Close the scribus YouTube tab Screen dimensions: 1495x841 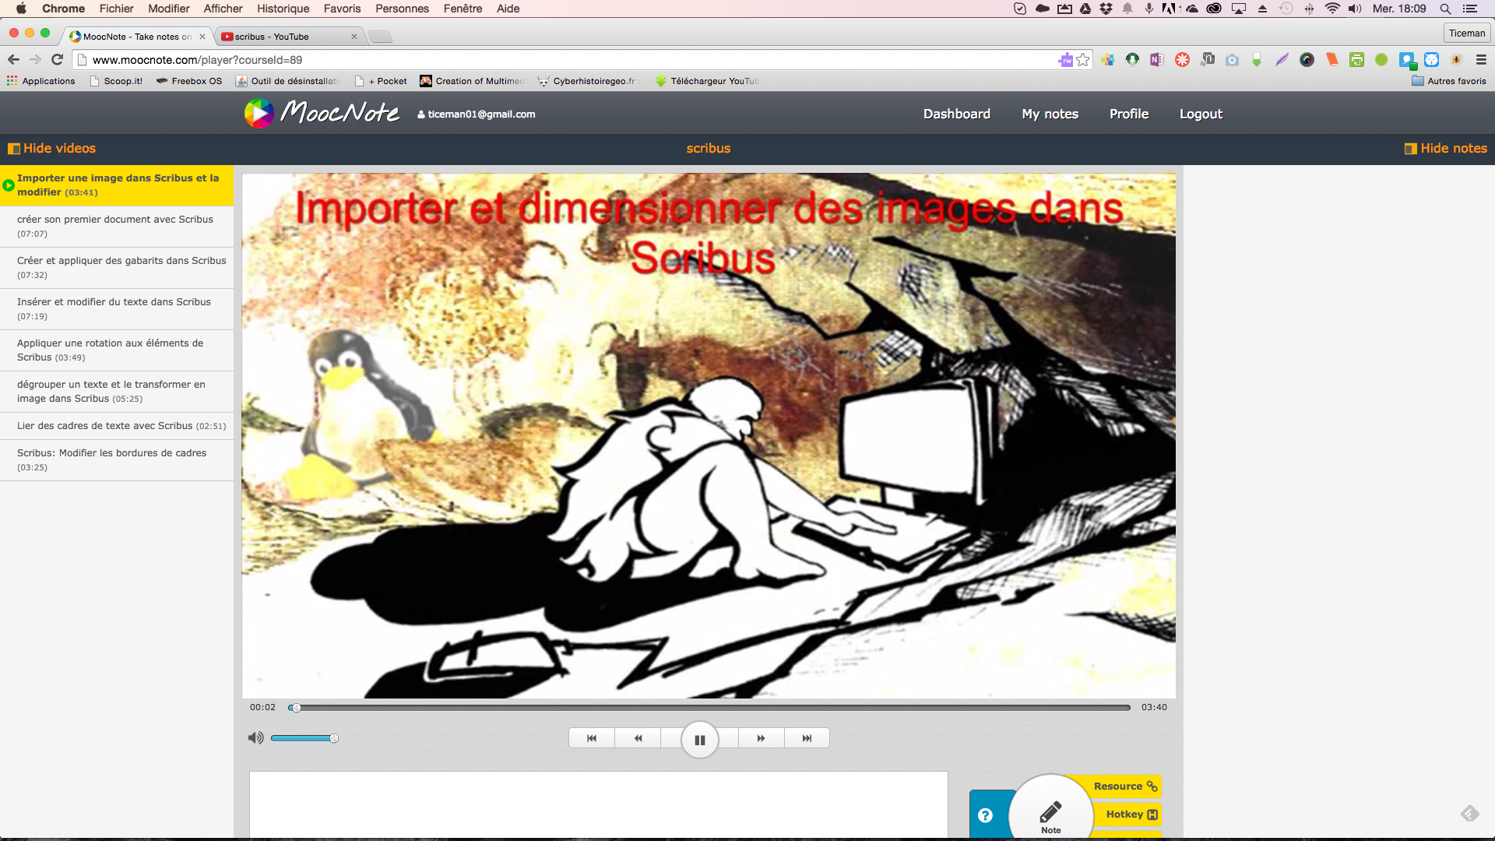(x=354, y=37)
